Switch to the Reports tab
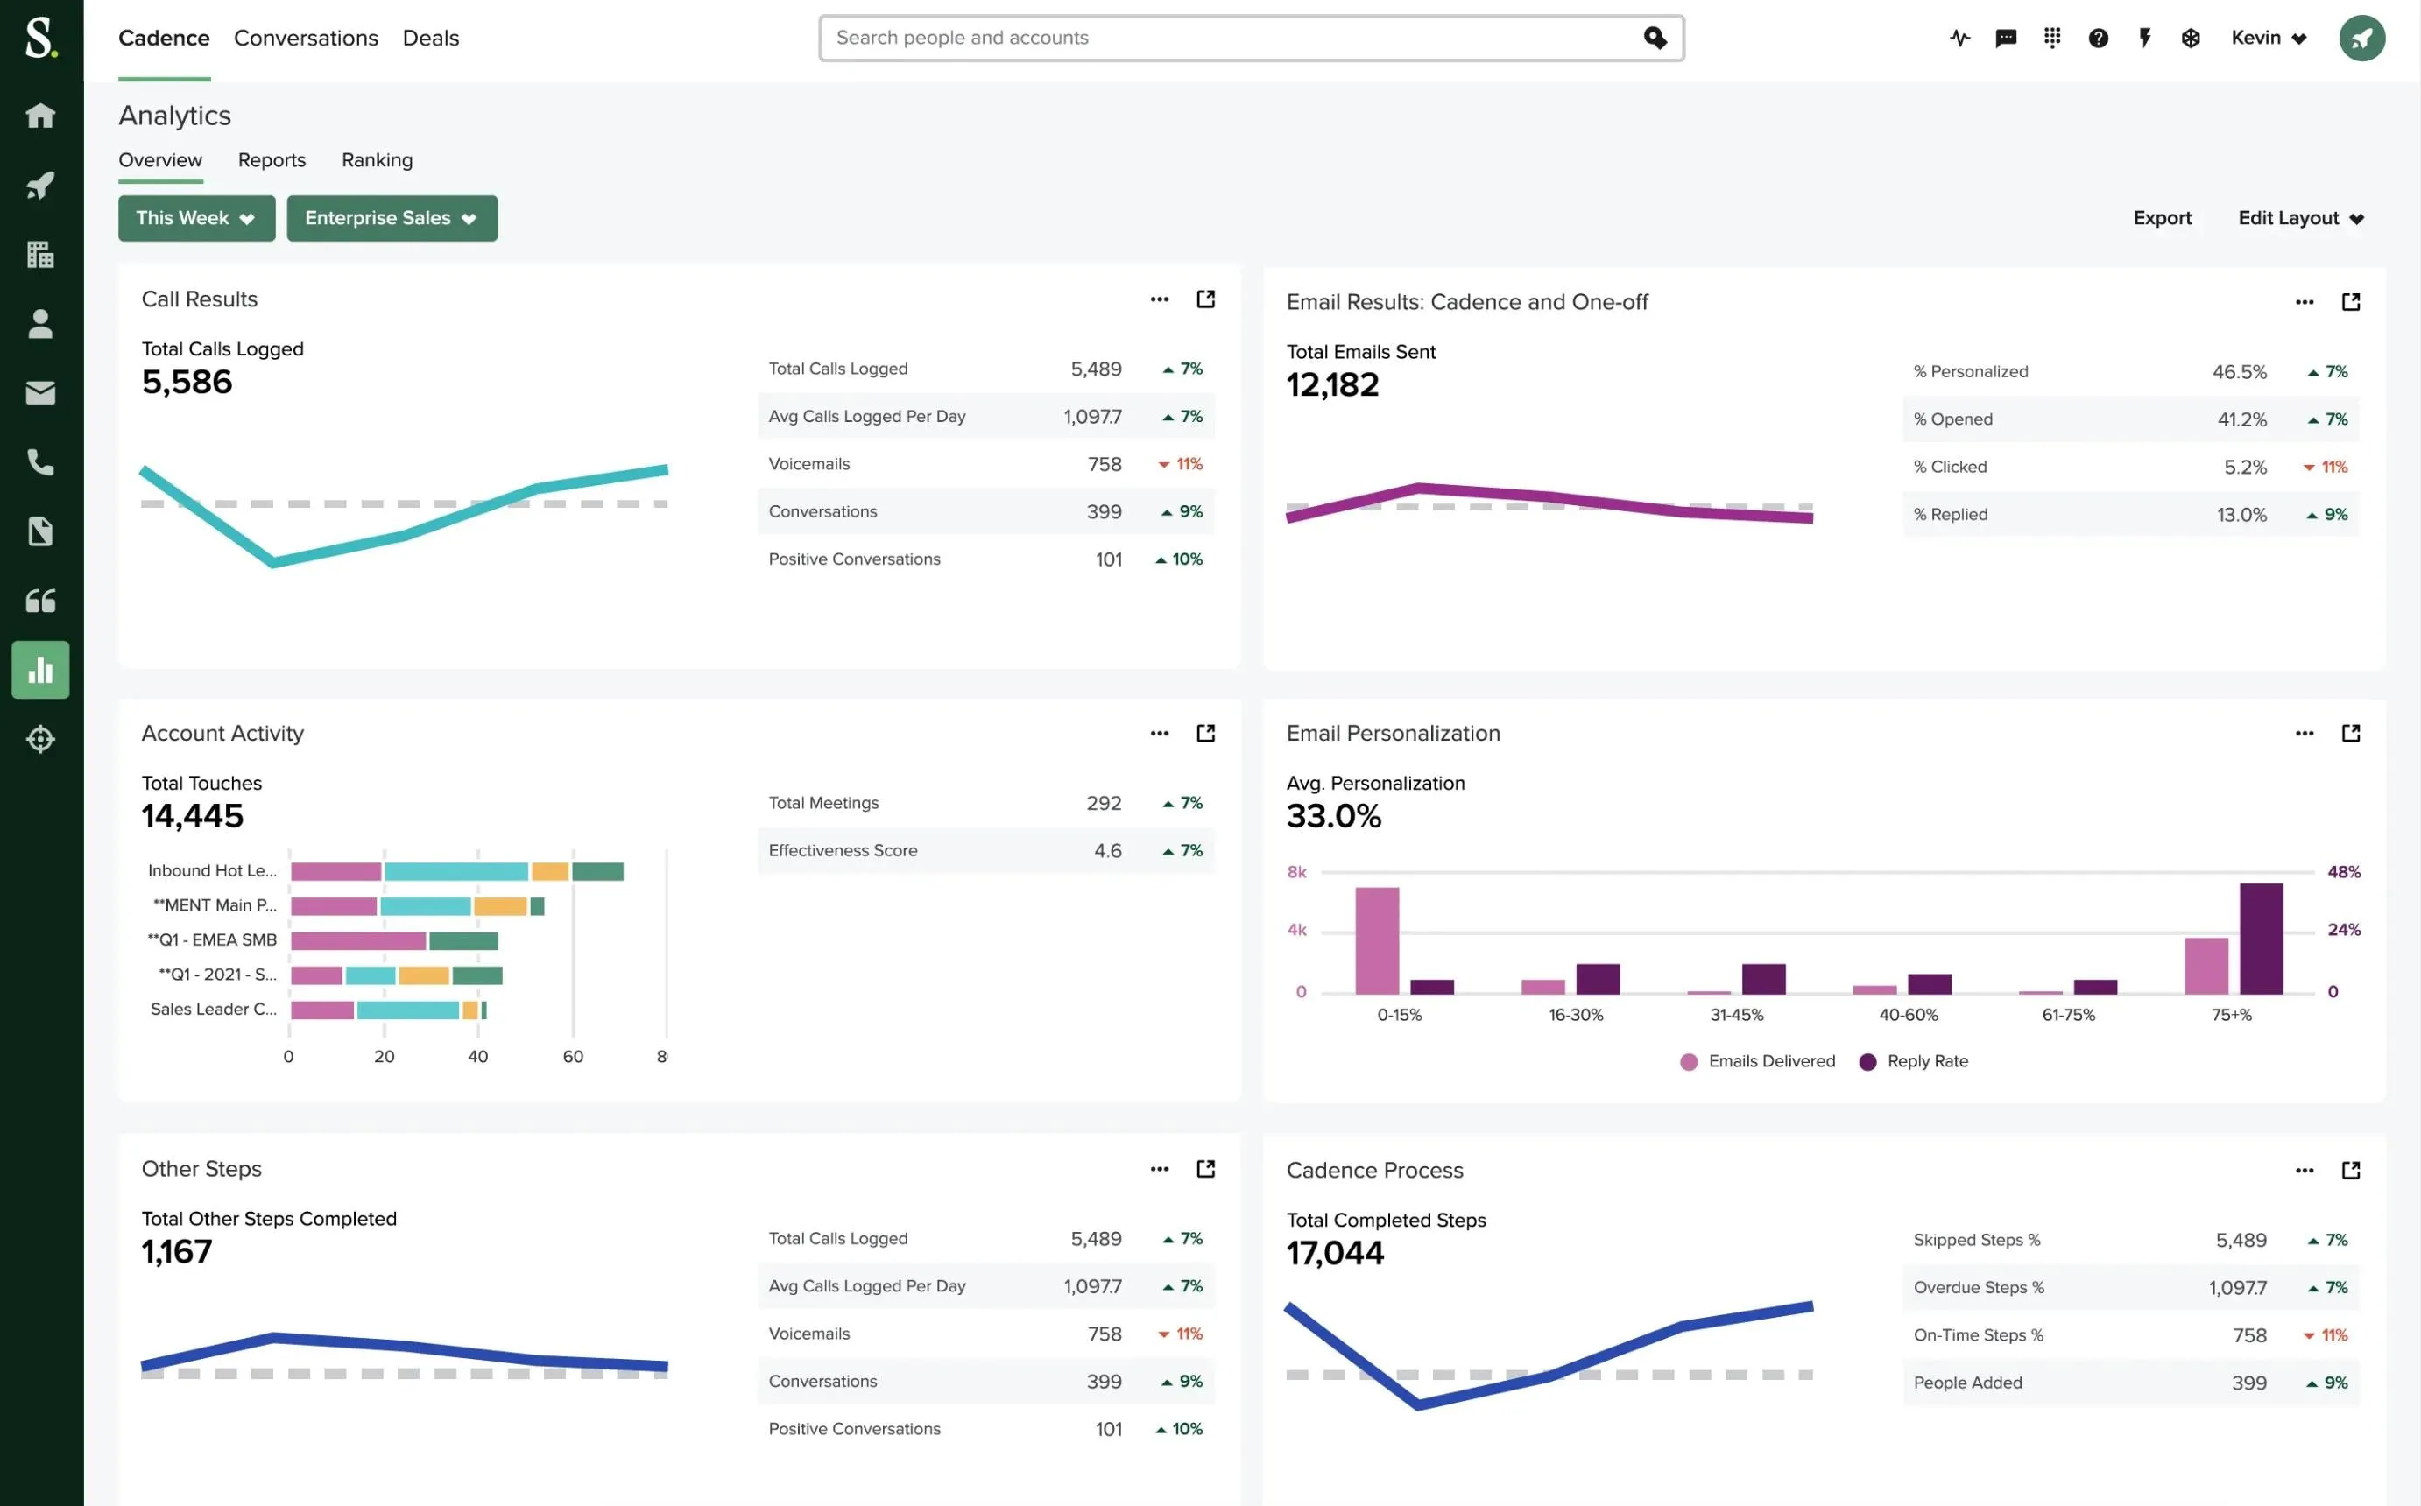The height and width of the screenshot is (1506, 2421). click(x=272, y=160)
